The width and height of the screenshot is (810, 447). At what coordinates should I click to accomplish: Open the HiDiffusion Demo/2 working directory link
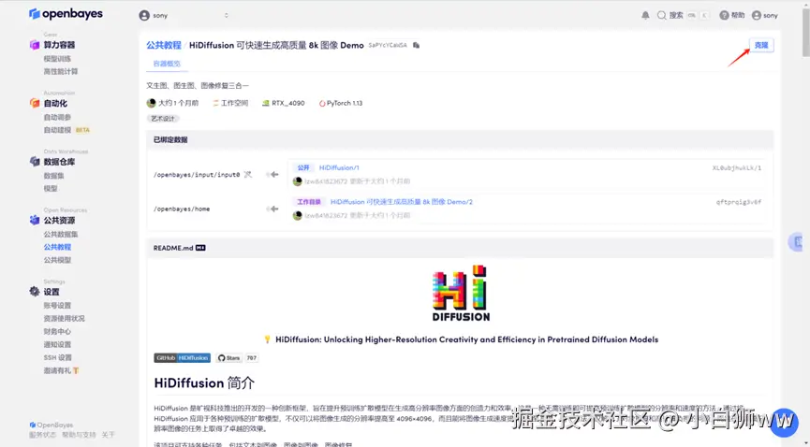coord(402,202)
